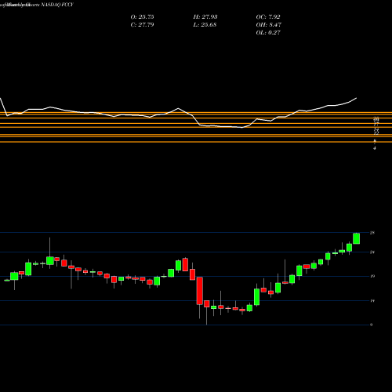392x392 pixels.
Task: Select the high value H: 27.93
Action: (205, 17)
